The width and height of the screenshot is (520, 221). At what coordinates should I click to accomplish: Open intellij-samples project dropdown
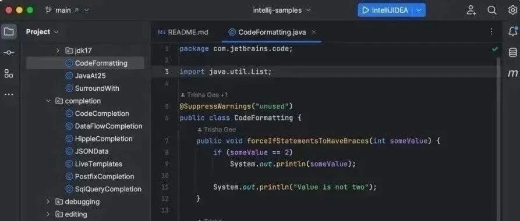click(x=282, y=10)
